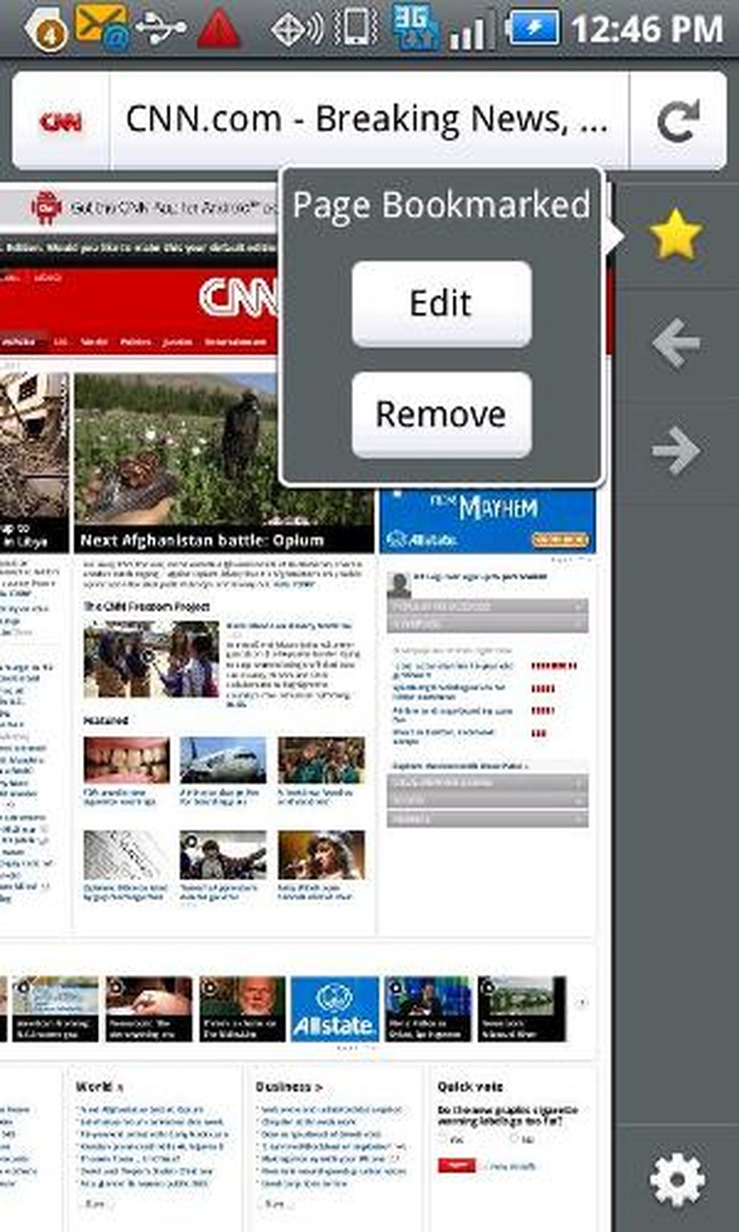Open browser settings gear icon
The image size is (739, 1232).
(677, 1180)
